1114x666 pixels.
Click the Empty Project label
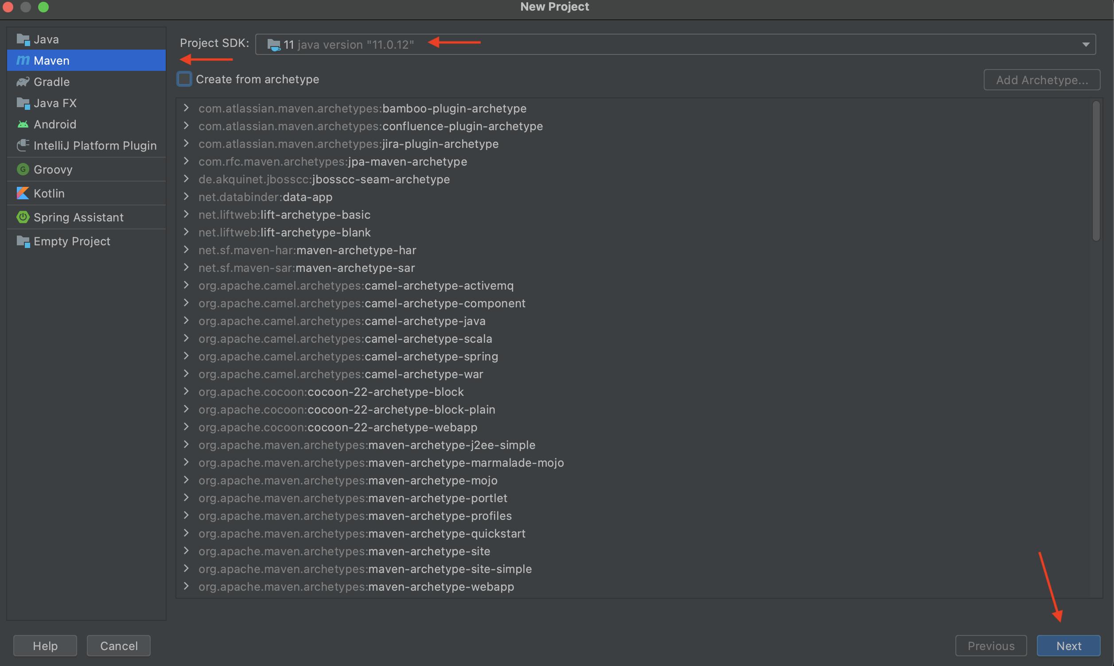point(72,241)
